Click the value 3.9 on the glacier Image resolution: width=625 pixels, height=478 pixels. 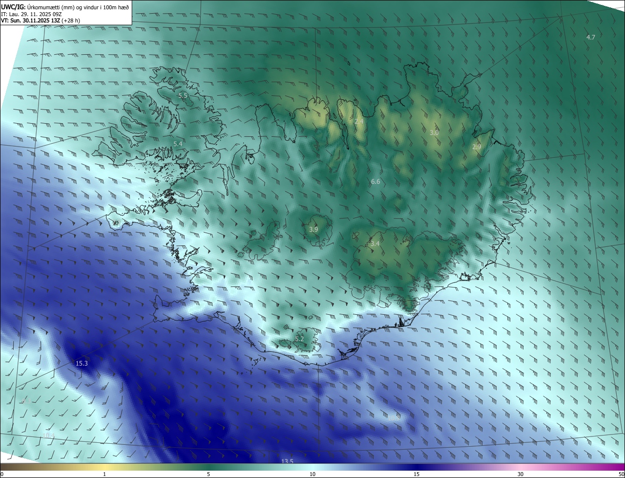313,229
